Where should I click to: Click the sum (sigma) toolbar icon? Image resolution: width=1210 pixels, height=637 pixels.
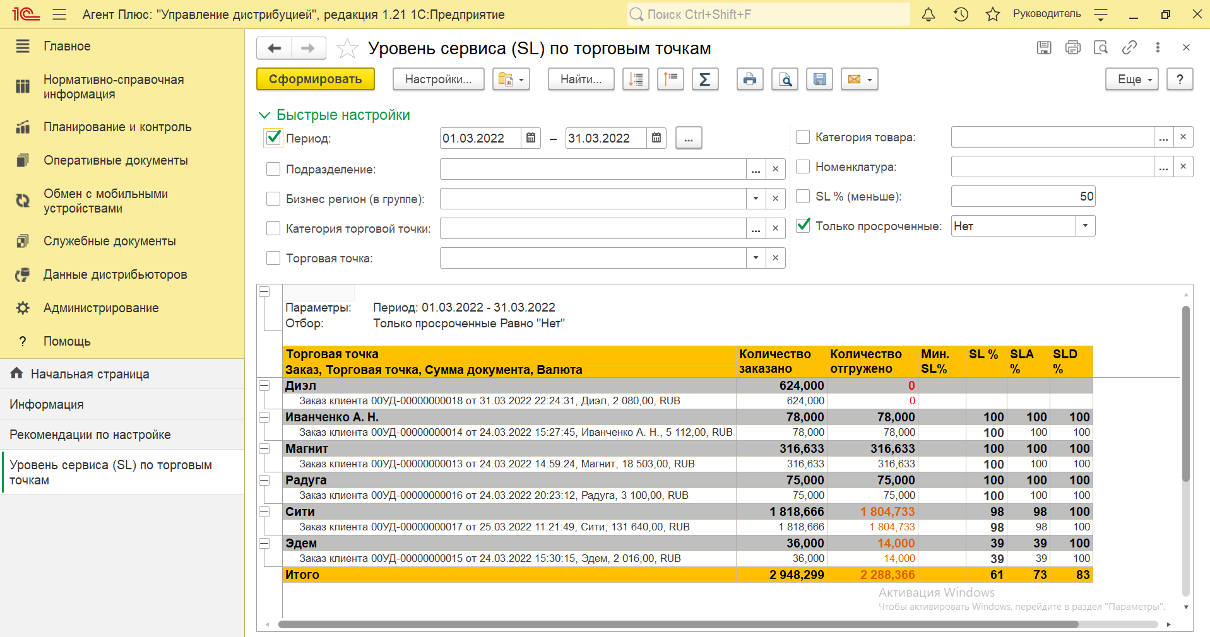coord(705,79)
